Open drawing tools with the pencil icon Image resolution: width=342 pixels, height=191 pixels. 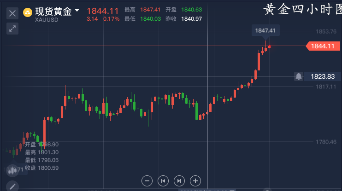point(12,186)
